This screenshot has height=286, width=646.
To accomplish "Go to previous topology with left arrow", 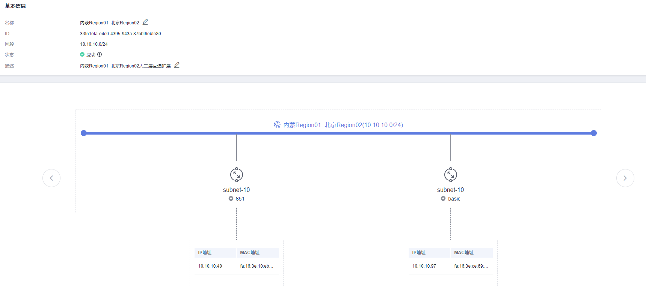I will [51, 178].
